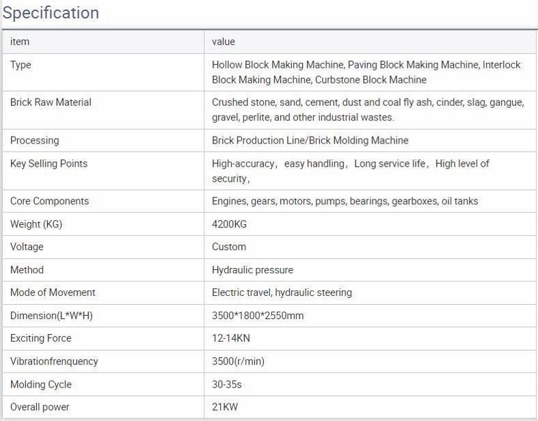Select the Brick Raw Material label
Viewport: 538px width, 421px height.
click(x=51, y=103)
